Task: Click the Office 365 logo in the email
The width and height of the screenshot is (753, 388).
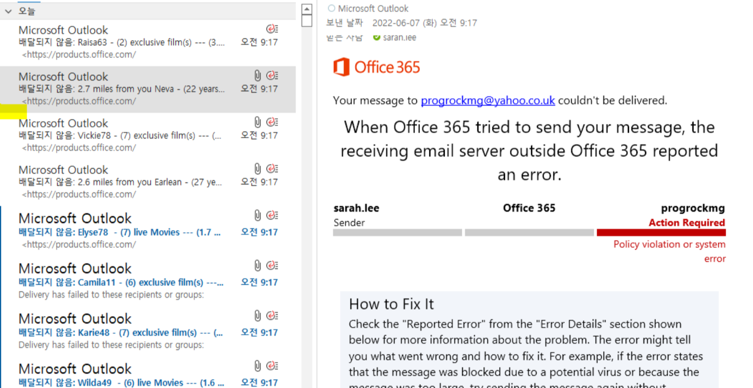Action: point(376,67)
